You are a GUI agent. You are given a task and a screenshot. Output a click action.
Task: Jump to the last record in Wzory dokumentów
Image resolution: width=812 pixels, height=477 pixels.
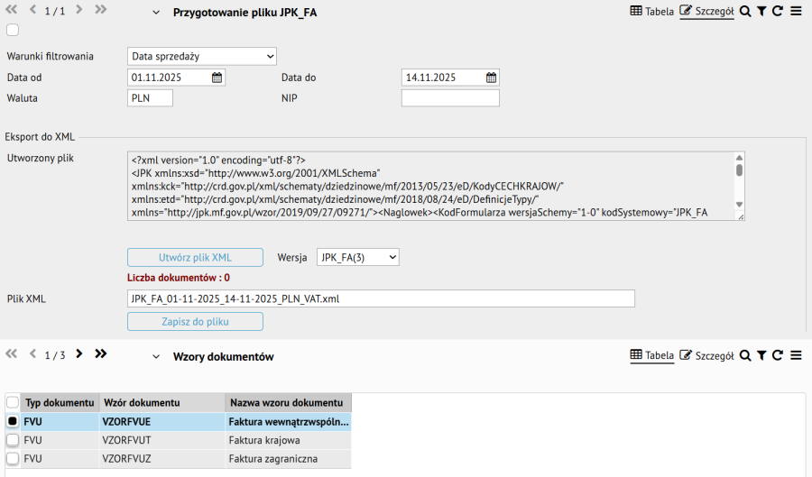click(100, 354)
